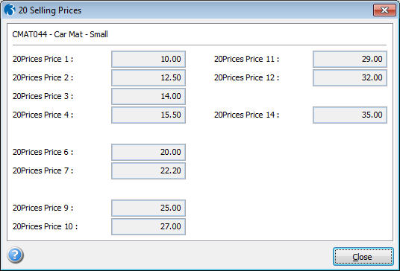
Task: Click the '20Prices Price 2 :' label
Action: pyautogui.click(x=43, y=77)
